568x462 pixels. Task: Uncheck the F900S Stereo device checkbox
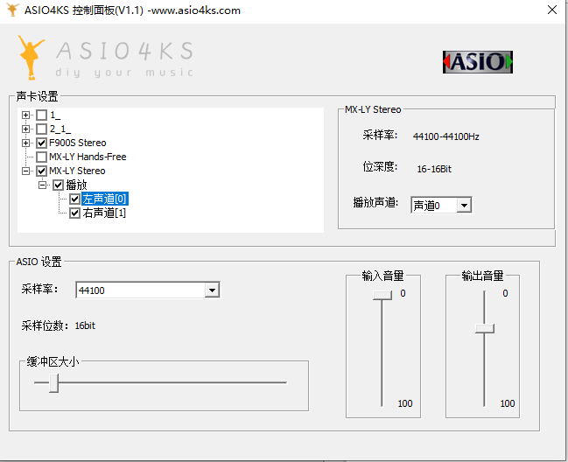click(42, 143)
